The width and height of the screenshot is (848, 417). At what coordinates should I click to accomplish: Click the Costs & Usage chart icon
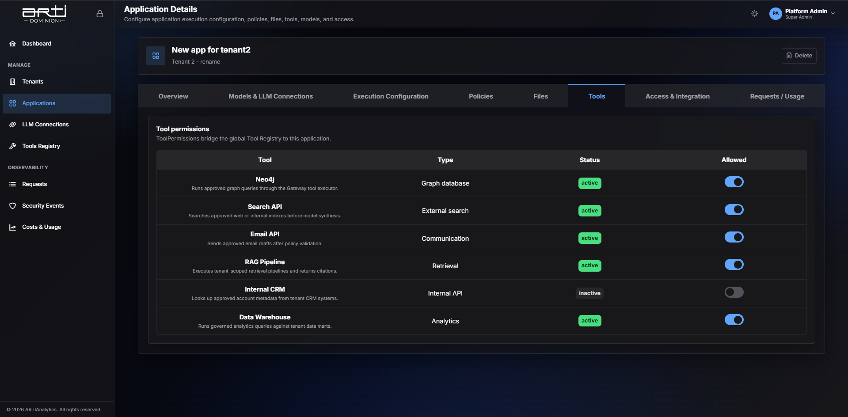tap(13, 227)
